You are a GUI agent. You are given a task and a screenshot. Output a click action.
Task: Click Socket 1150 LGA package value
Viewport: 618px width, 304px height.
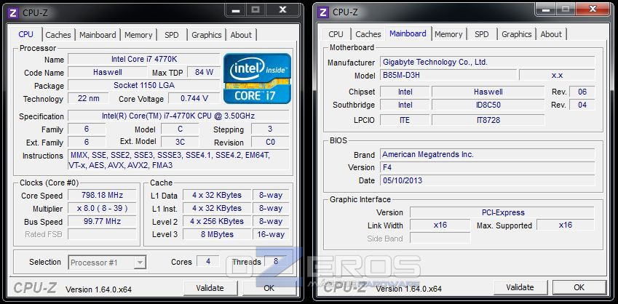[144, 85]
